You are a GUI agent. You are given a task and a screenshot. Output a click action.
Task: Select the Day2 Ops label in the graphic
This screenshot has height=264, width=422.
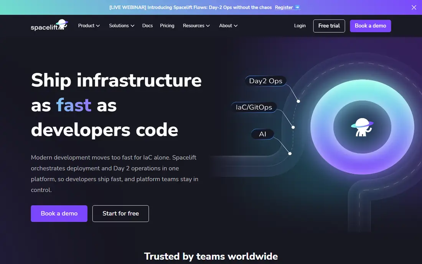coord(265,81)
